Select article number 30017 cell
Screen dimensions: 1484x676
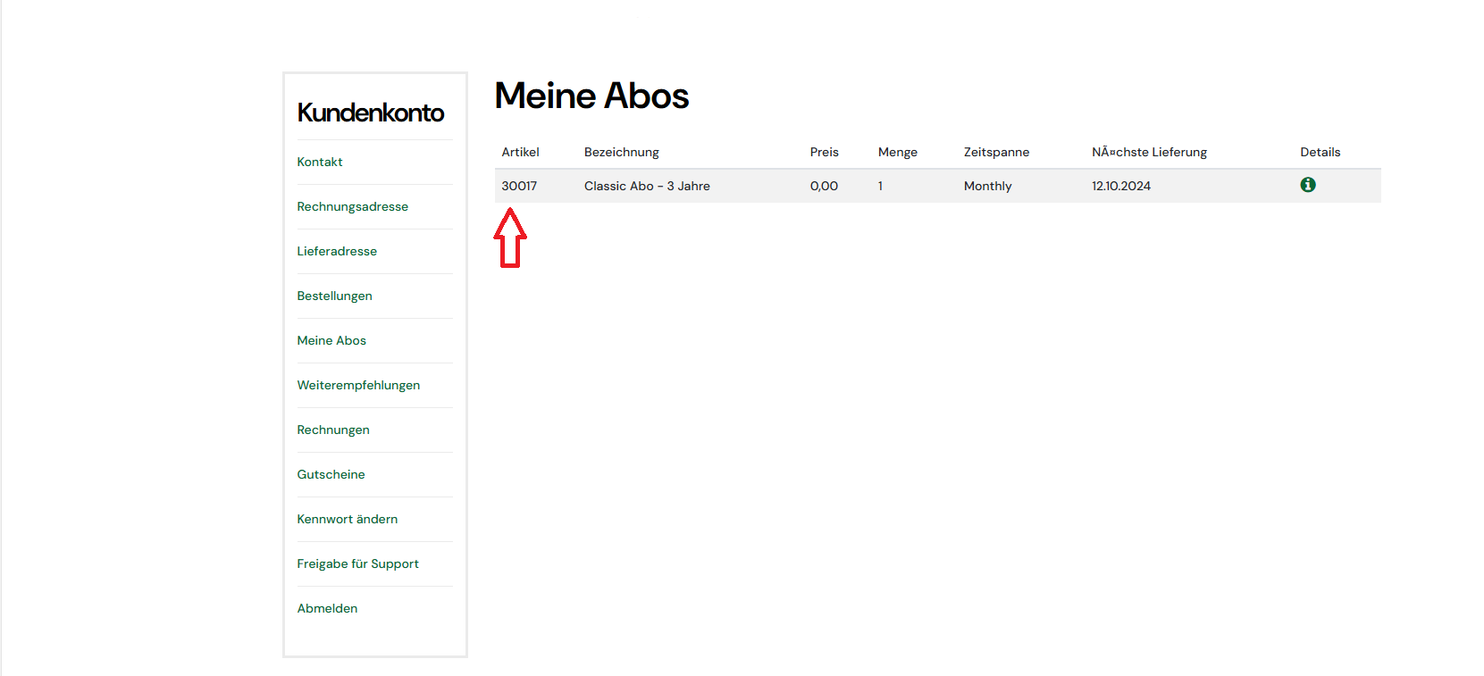click(x=519, y=186)
